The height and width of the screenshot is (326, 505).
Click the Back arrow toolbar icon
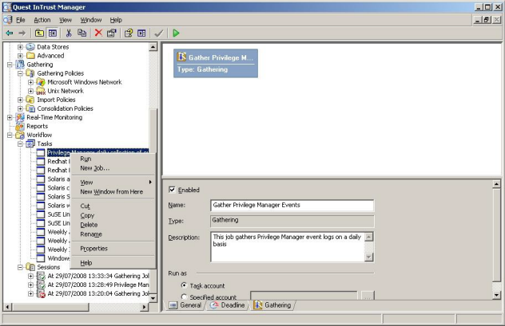10,33
